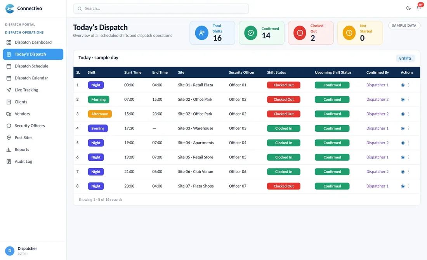
Task: Open more options for Site 07 Plaza Shops
Action: [x=409, y=186]
